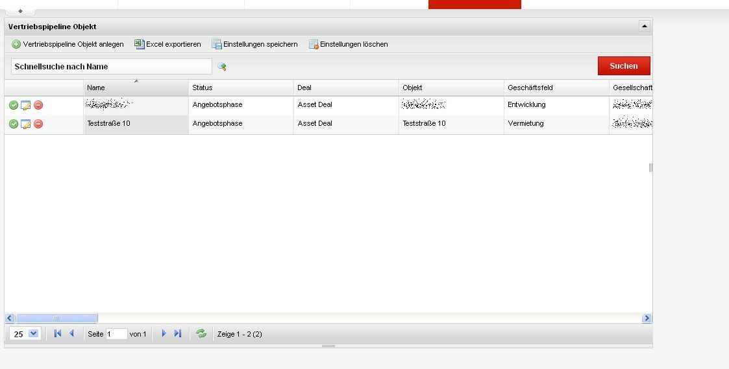Click Einstellungen löschen

[348, 45]
